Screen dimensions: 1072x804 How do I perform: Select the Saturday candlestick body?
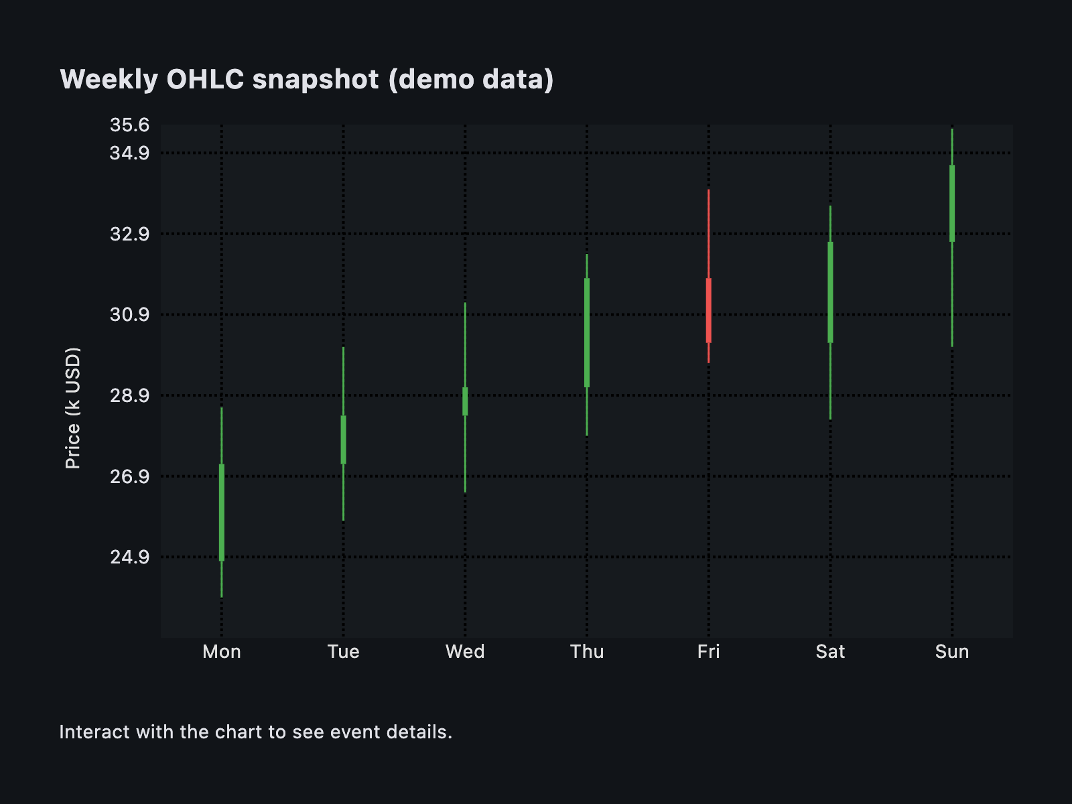(830, 292)
